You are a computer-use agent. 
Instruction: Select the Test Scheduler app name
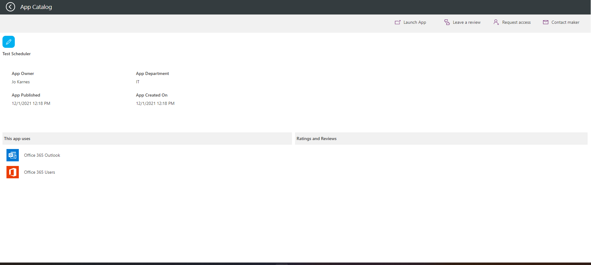coord(17,54)
